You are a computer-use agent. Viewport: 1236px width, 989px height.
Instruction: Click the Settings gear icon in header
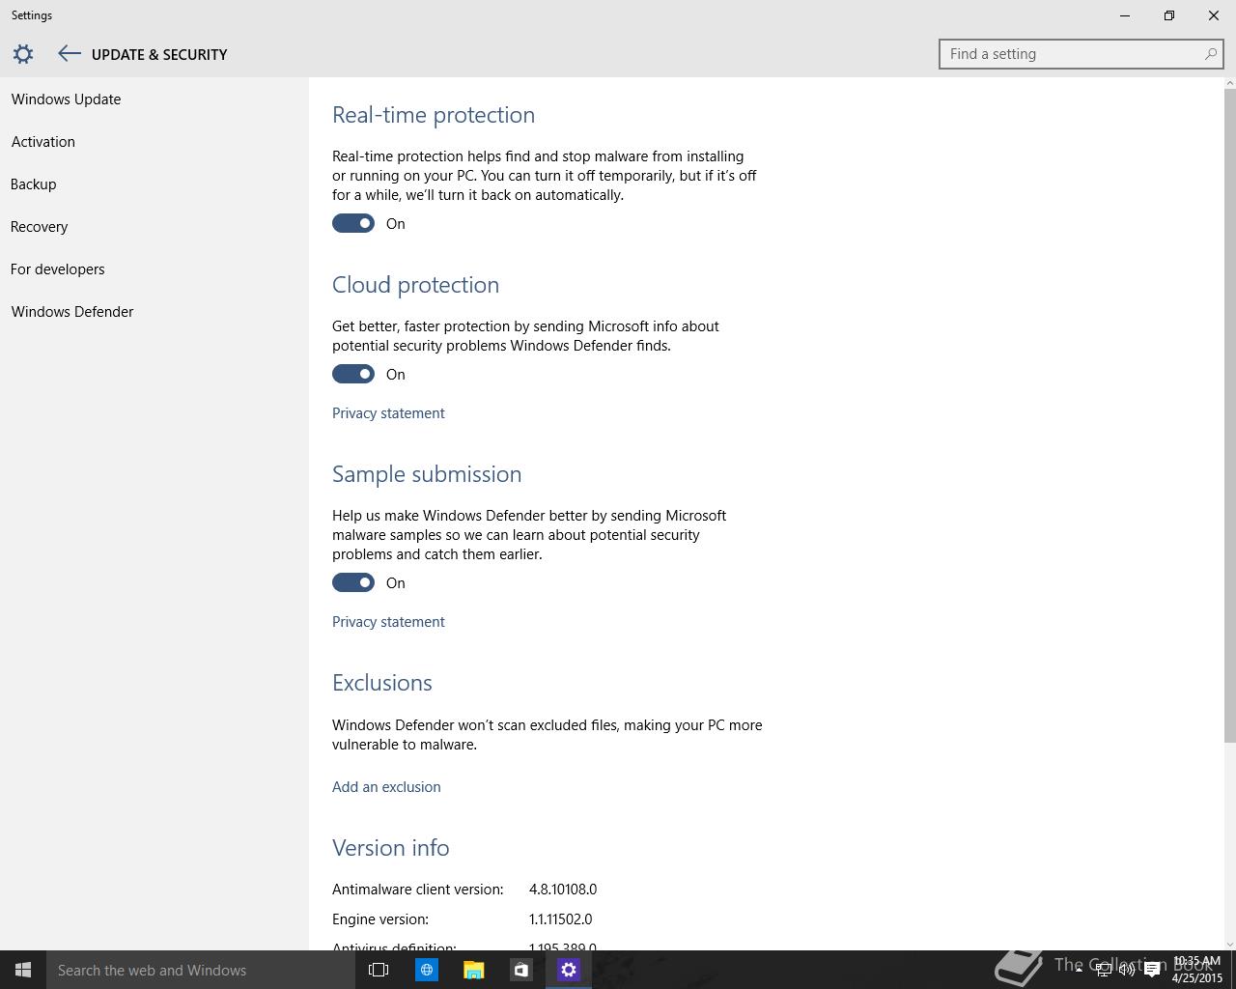[23, 54]
